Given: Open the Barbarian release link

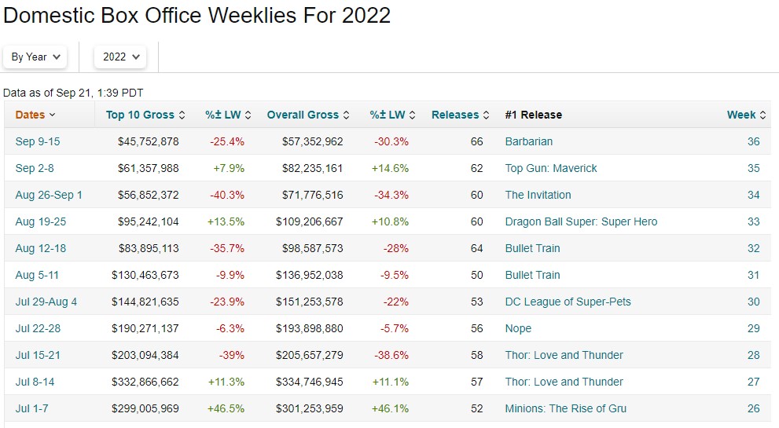Looking at the screenshot, I should tap(529, 141).
